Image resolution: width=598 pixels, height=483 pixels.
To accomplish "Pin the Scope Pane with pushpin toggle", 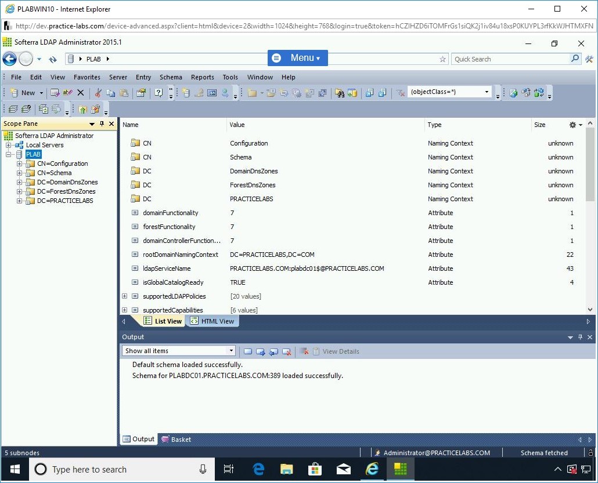I will [x=102, y=124].
